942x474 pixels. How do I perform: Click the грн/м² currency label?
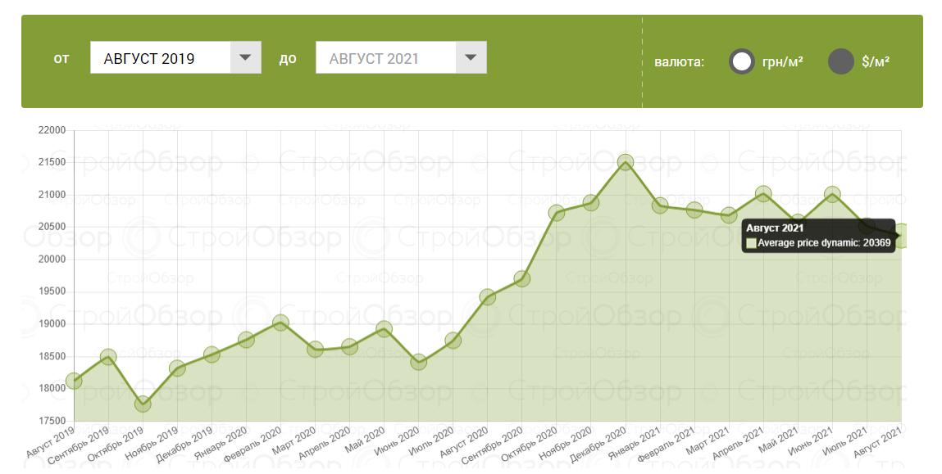782,61
